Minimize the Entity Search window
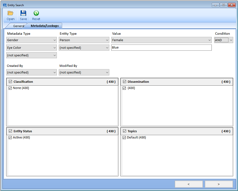Viewport: 238px width, 191px height. click(215, 5)
